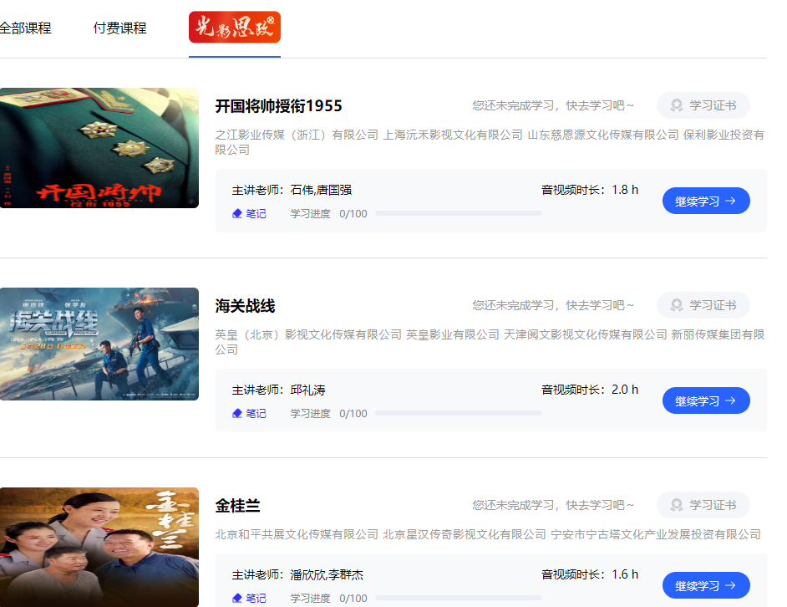Open the 付费课程 tab
This screenshot has width=787, height=607.
point(119,28)
